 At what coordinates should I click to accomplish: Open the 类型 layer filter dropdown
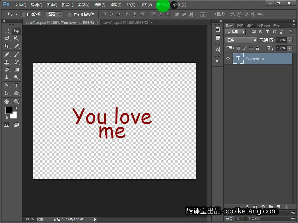235,32
